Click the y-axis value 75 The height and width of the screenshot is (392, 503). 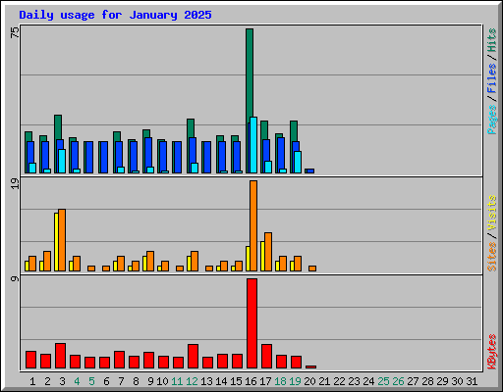[x=15, y=32]
